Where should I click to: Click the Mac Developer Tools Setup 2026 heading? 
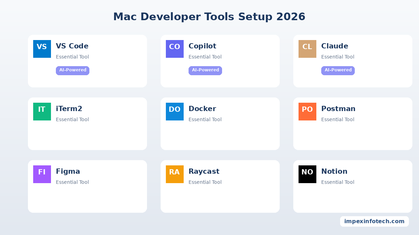click(x=209, y=17)
